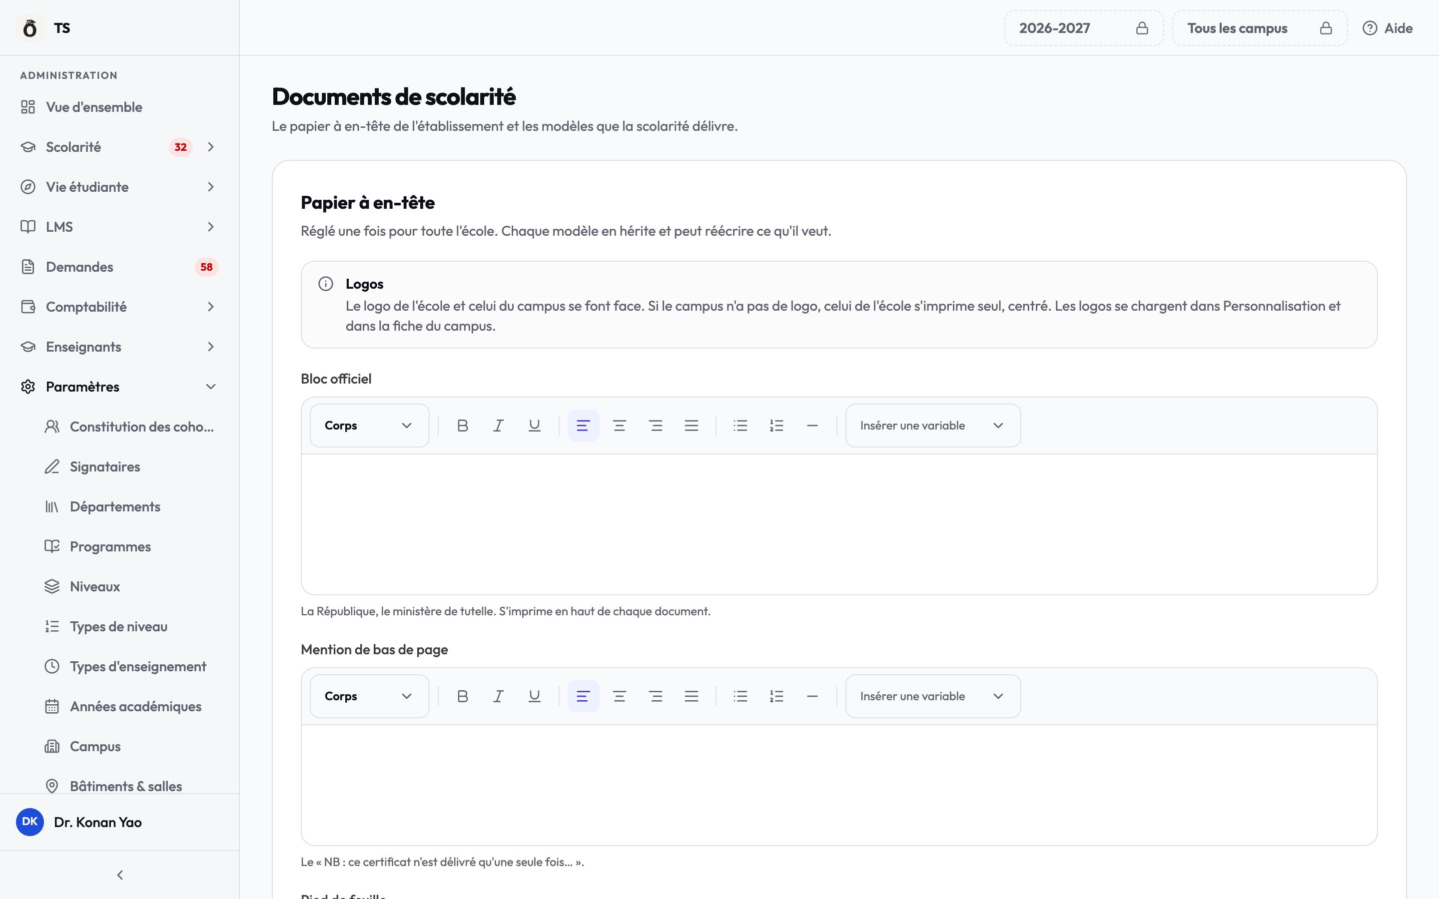Insert numbered list in Mention de bas de page editor

pos(776,696)
